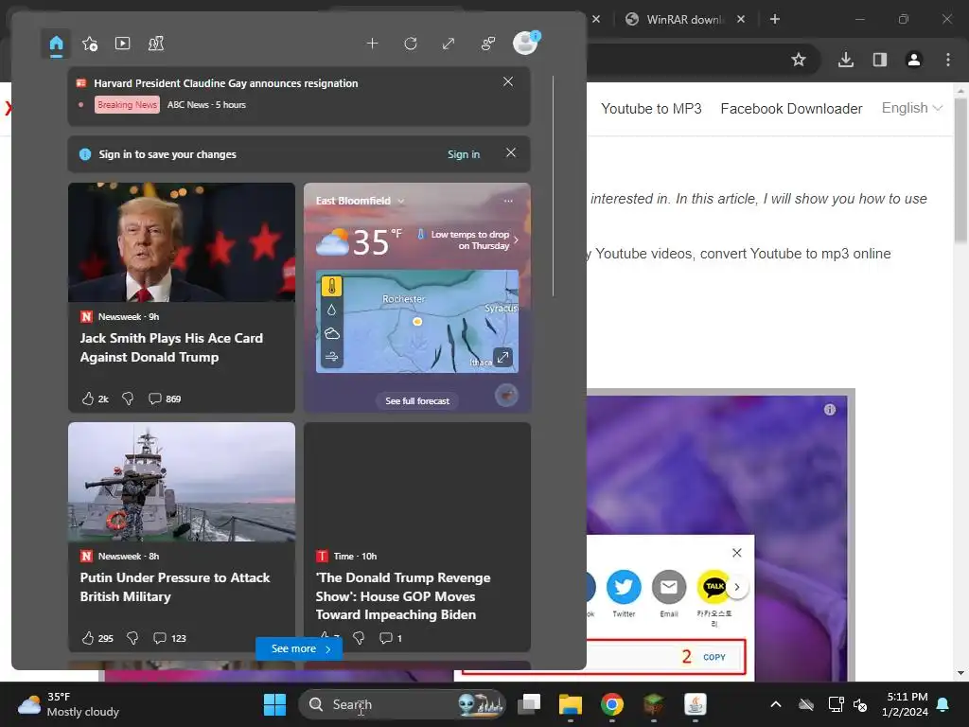Click the See more button
Image resolution: width=969 pixels, height=727 pixels.
(x=299, y=648)
